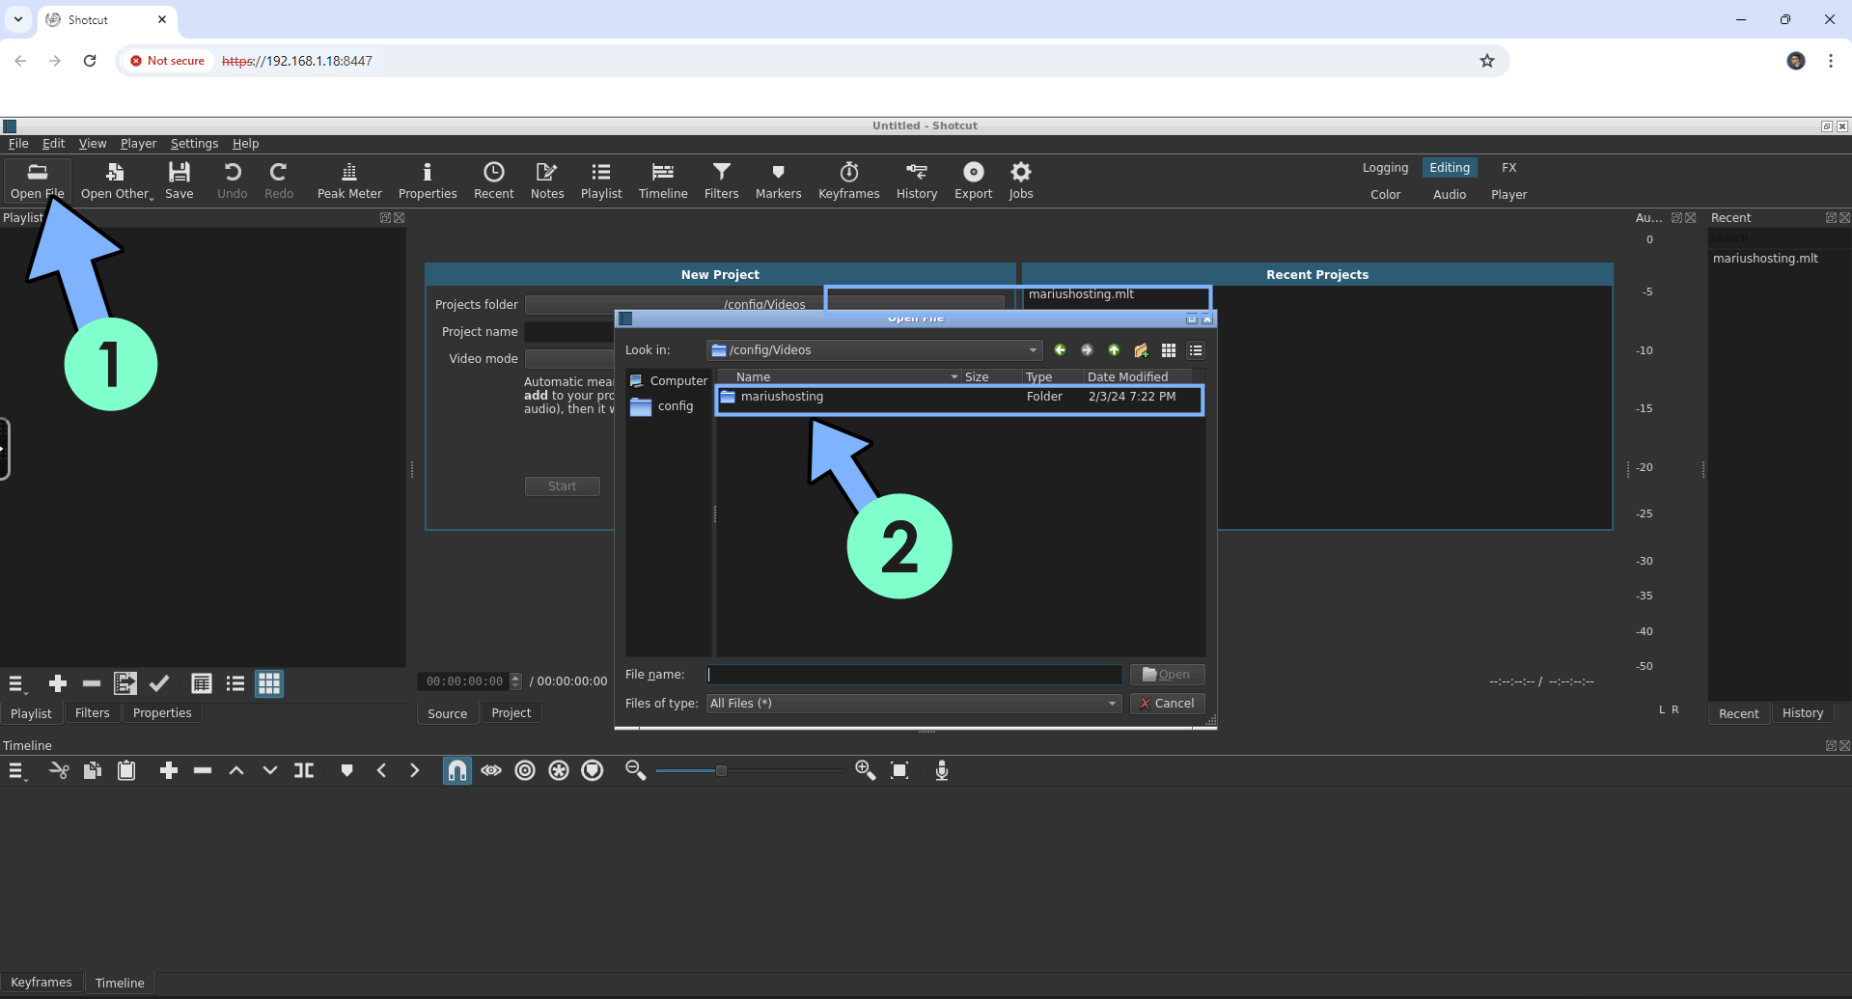Toggle ripple markers
This screenshot has width=1852, height=999.
(593, 770)
